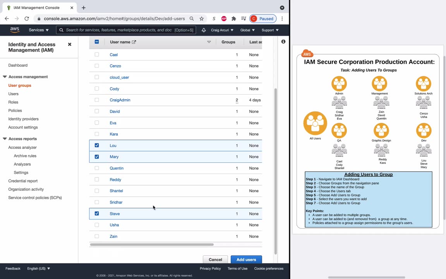This screenshot has width=446, height=279.
Task: Open the cloud_user user link
Action: pos(120,77)
